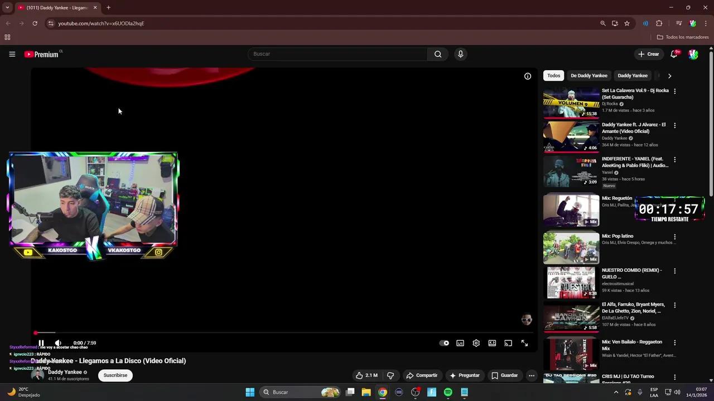The width and height of the screenshot is (714, 401).
Task: Open a new Chrome tab
Action: coord(108,8)
